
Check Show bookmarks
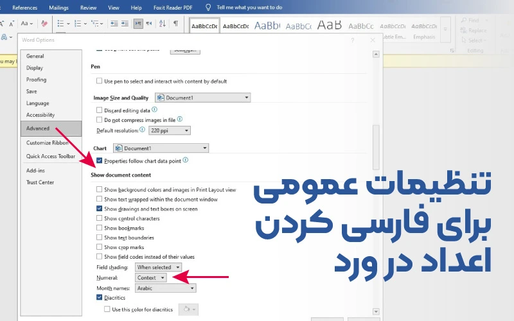[100, 228]
